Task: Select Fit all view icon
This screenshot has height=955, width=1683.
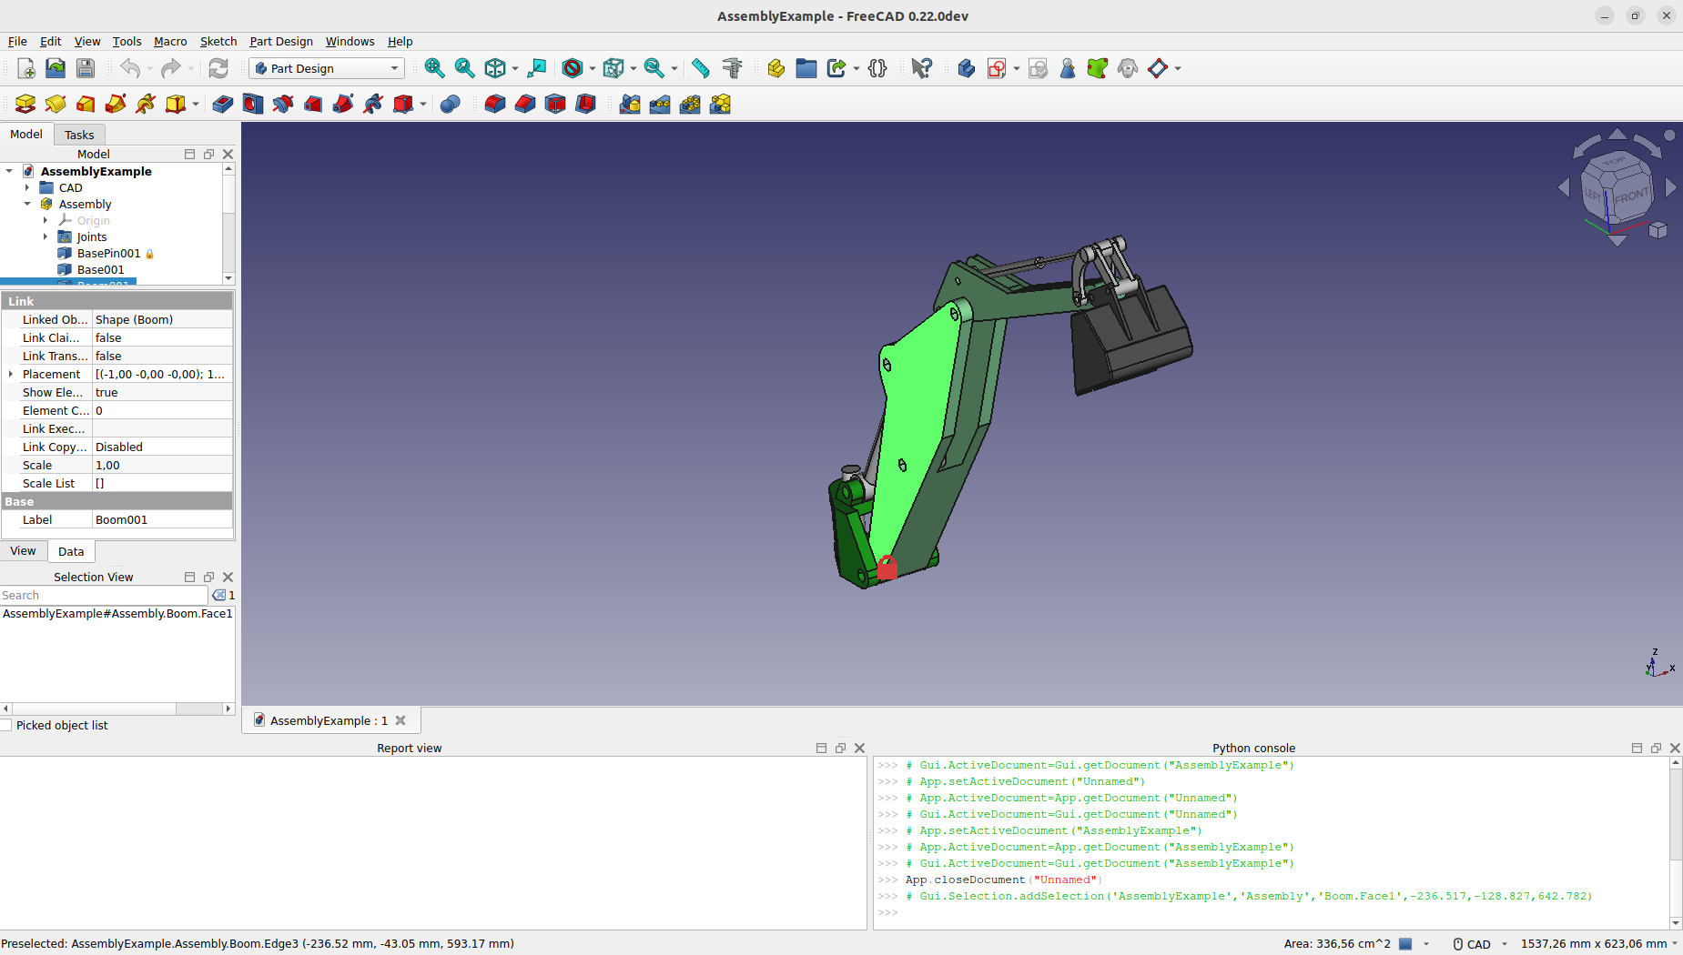Action: (x=435, y=68)
